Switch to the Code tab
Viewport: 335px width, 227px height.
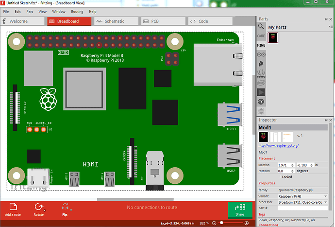point(210,21)
